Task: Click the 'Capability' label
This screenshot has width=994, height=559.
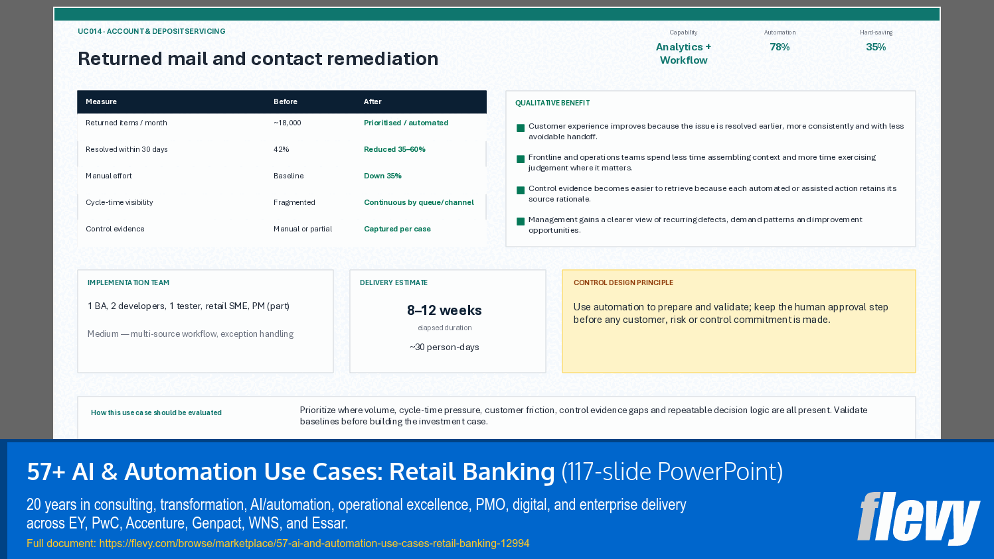Action: 683,32
